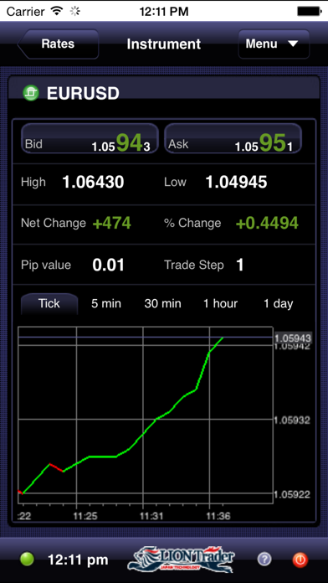Tap the LION Trader logo
The height and width of the screenshot is (583, 328).
pos(182,559)
